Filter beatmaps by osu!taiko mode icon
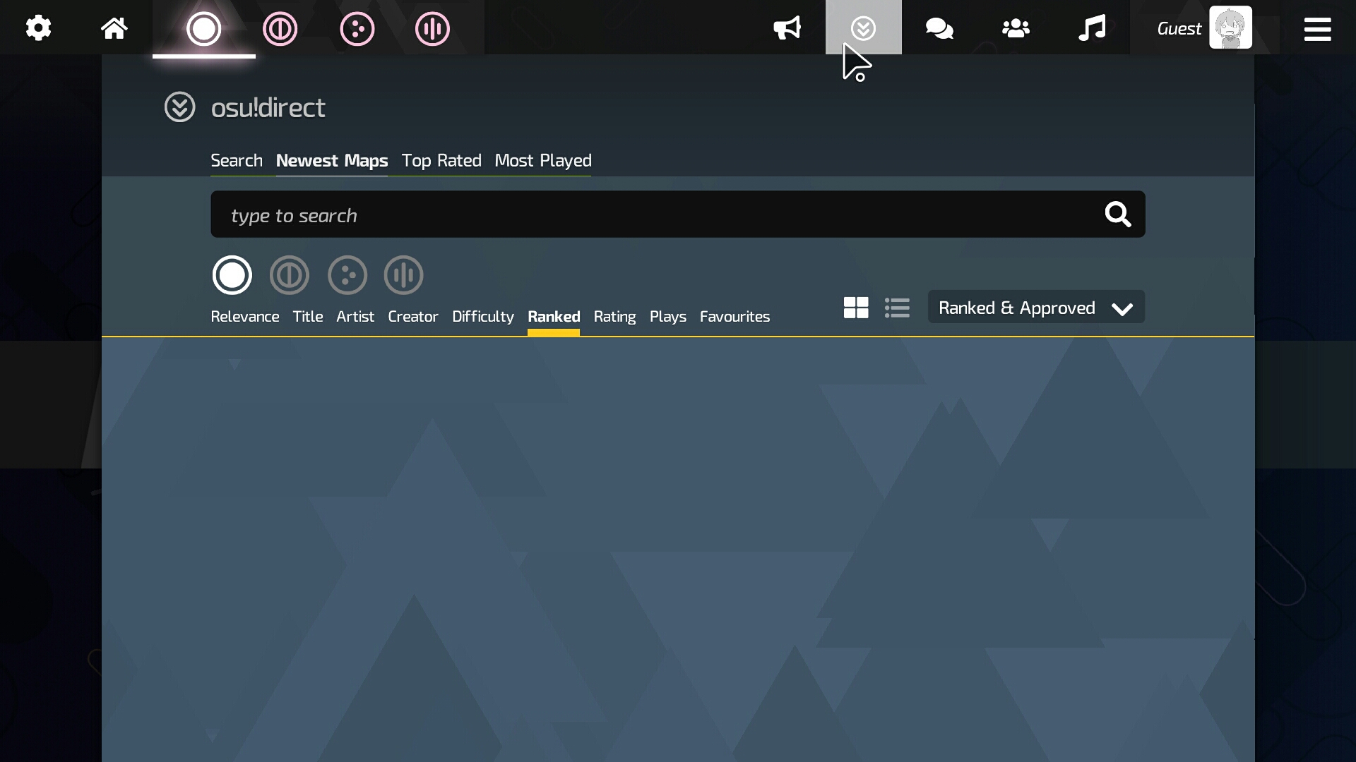This screenshot has height=762, width=1356. pos(289,275)
